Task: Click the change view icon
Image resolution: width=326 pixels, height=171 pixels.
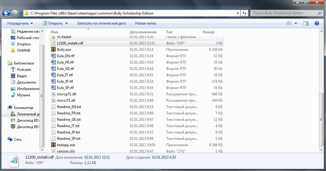Action: (x=289, y=23)
